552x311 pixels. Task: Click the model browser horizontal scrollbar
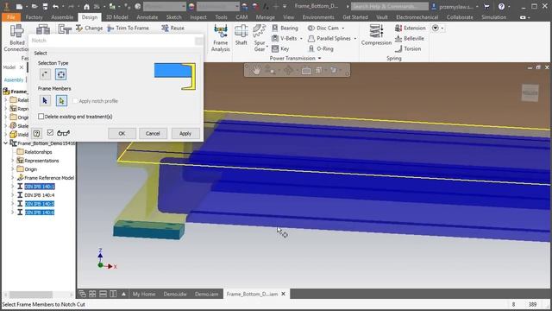31,295
